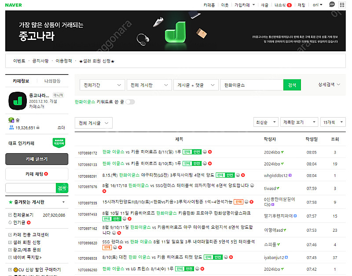Toggle 한화이글스 키워드로 쓴 글 switch
352x276 pixels.
pos(130,102)
